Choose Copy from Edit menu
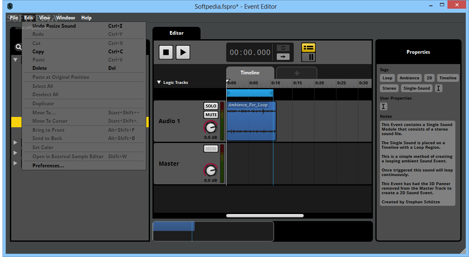Viewport: 469px width, 257px height. [84, 52]
